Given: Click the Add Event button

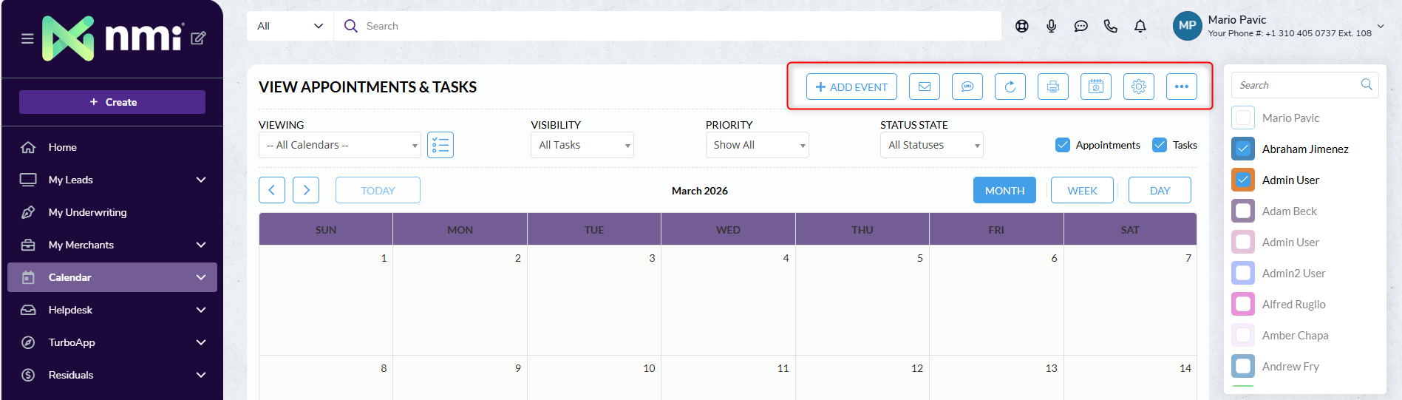Looking at the screenshot, I should pyautogui.click(x=851, y=87).
